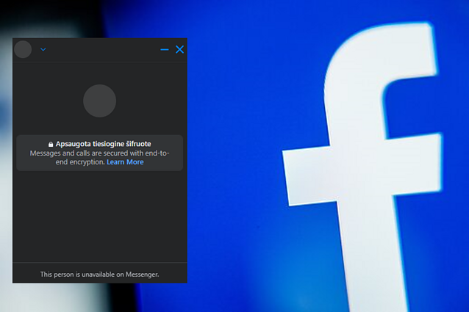Open the chat header profile avatar

(x=23, y=50)
